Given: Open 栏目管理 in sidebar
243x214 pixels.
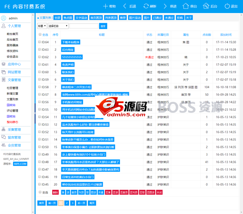Looking at the screenshot, I should click(x=12, y=88).
